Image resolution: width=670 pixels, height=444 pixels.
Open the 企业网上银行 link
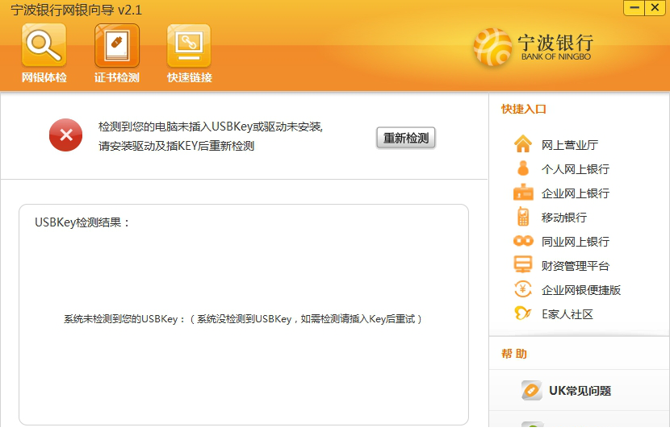(575, 193)
